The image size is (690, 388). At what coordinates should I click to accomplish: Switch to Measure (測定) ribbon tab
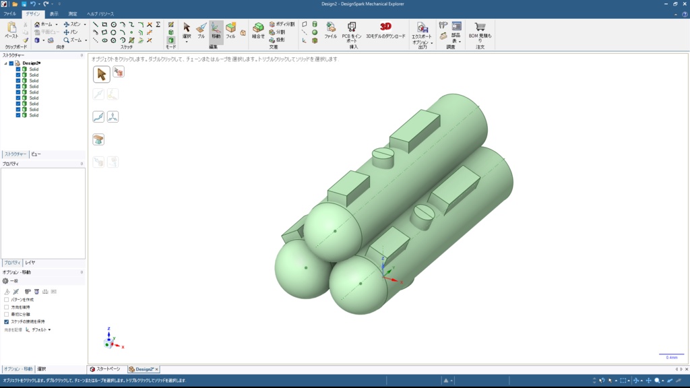tap(72, 14)
